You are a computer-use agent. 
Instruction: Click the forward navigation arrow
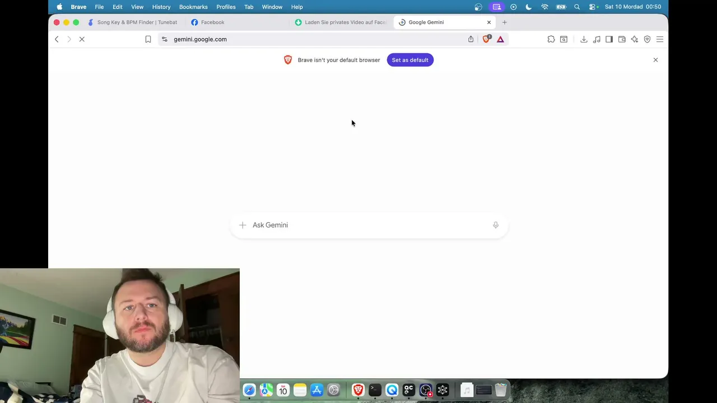point(69,39)
